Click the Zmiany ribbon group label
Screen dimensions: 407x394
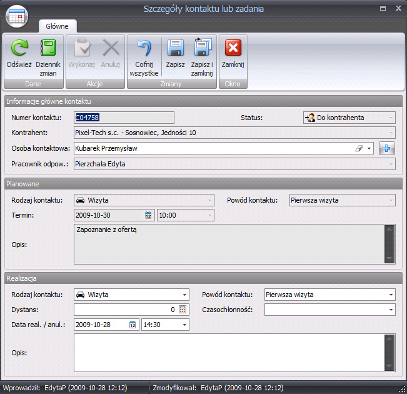[x=171, y=84]
